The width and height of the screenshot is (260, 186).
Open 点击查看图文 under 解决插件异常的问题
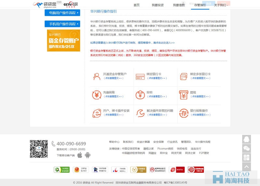click(157, 115)
